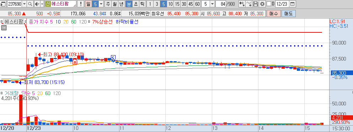Select the 일 (daily) chart period
The height and width of the screenshot is (132, 353).
pos(89,4)
